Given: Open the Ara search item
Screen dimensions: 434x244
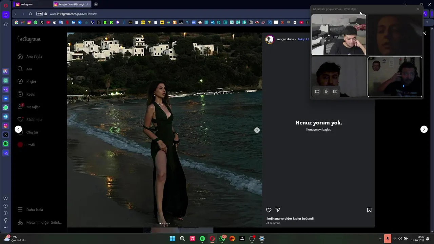Looking at the screenshot, I should tap(25, 69).
